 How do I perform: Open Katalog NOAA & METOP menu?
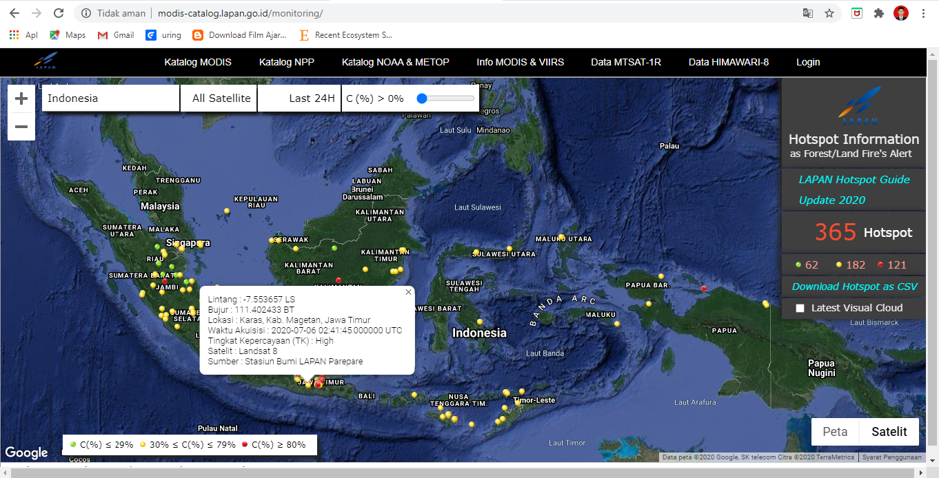(x=396, y=62)
